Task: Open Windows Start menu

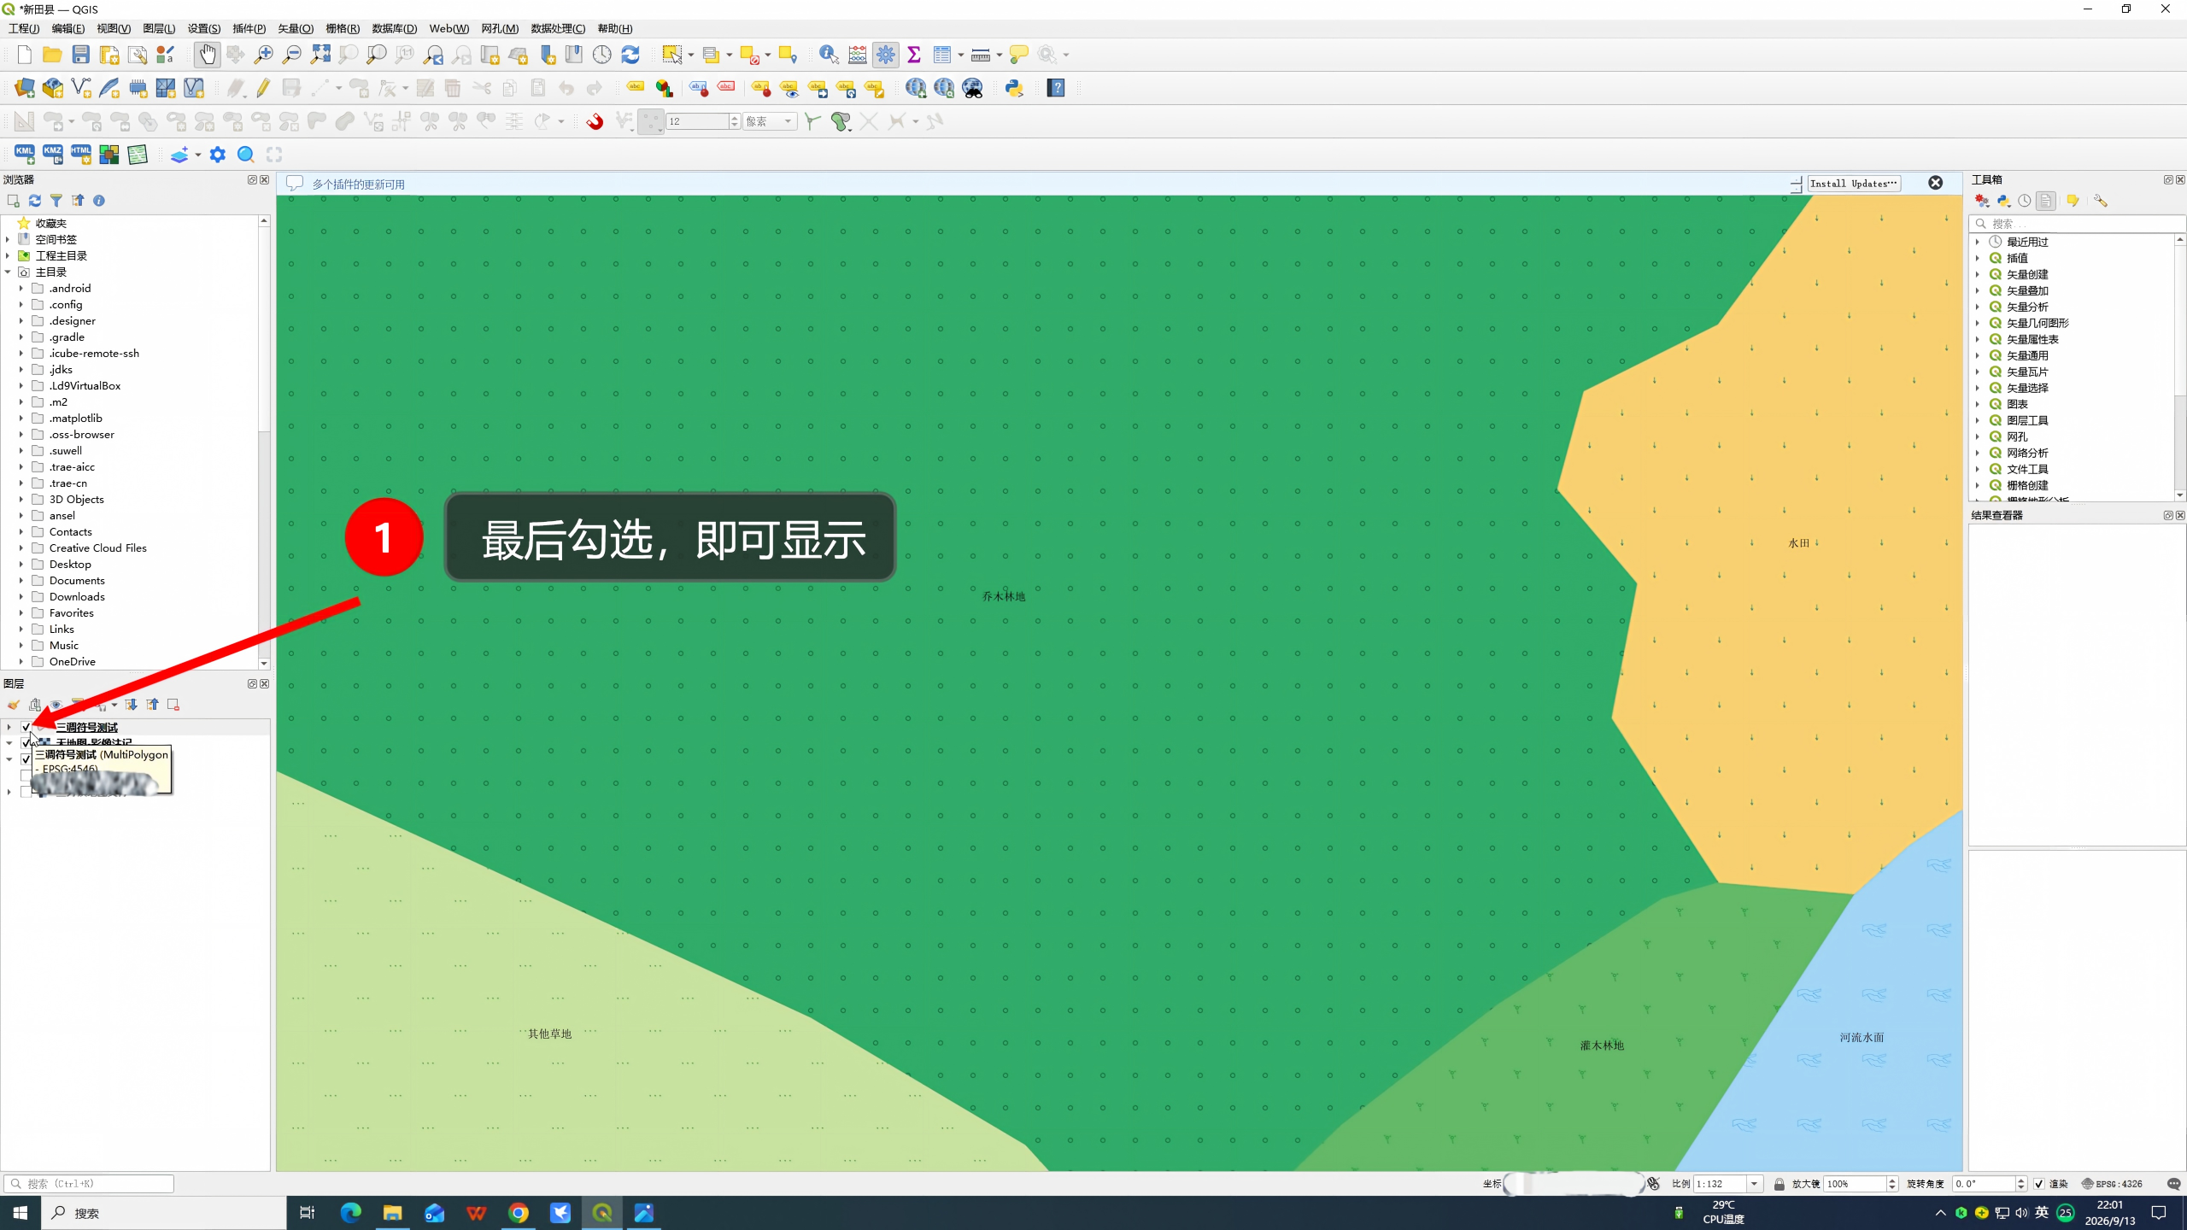Action: (x=21, y=1213)
